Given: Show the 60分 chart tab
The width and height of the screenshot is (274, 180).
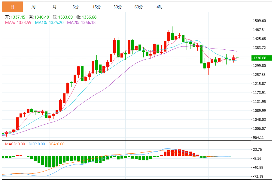Looking at the screenshot, I should pyautogui.click(x=139, y=7).
